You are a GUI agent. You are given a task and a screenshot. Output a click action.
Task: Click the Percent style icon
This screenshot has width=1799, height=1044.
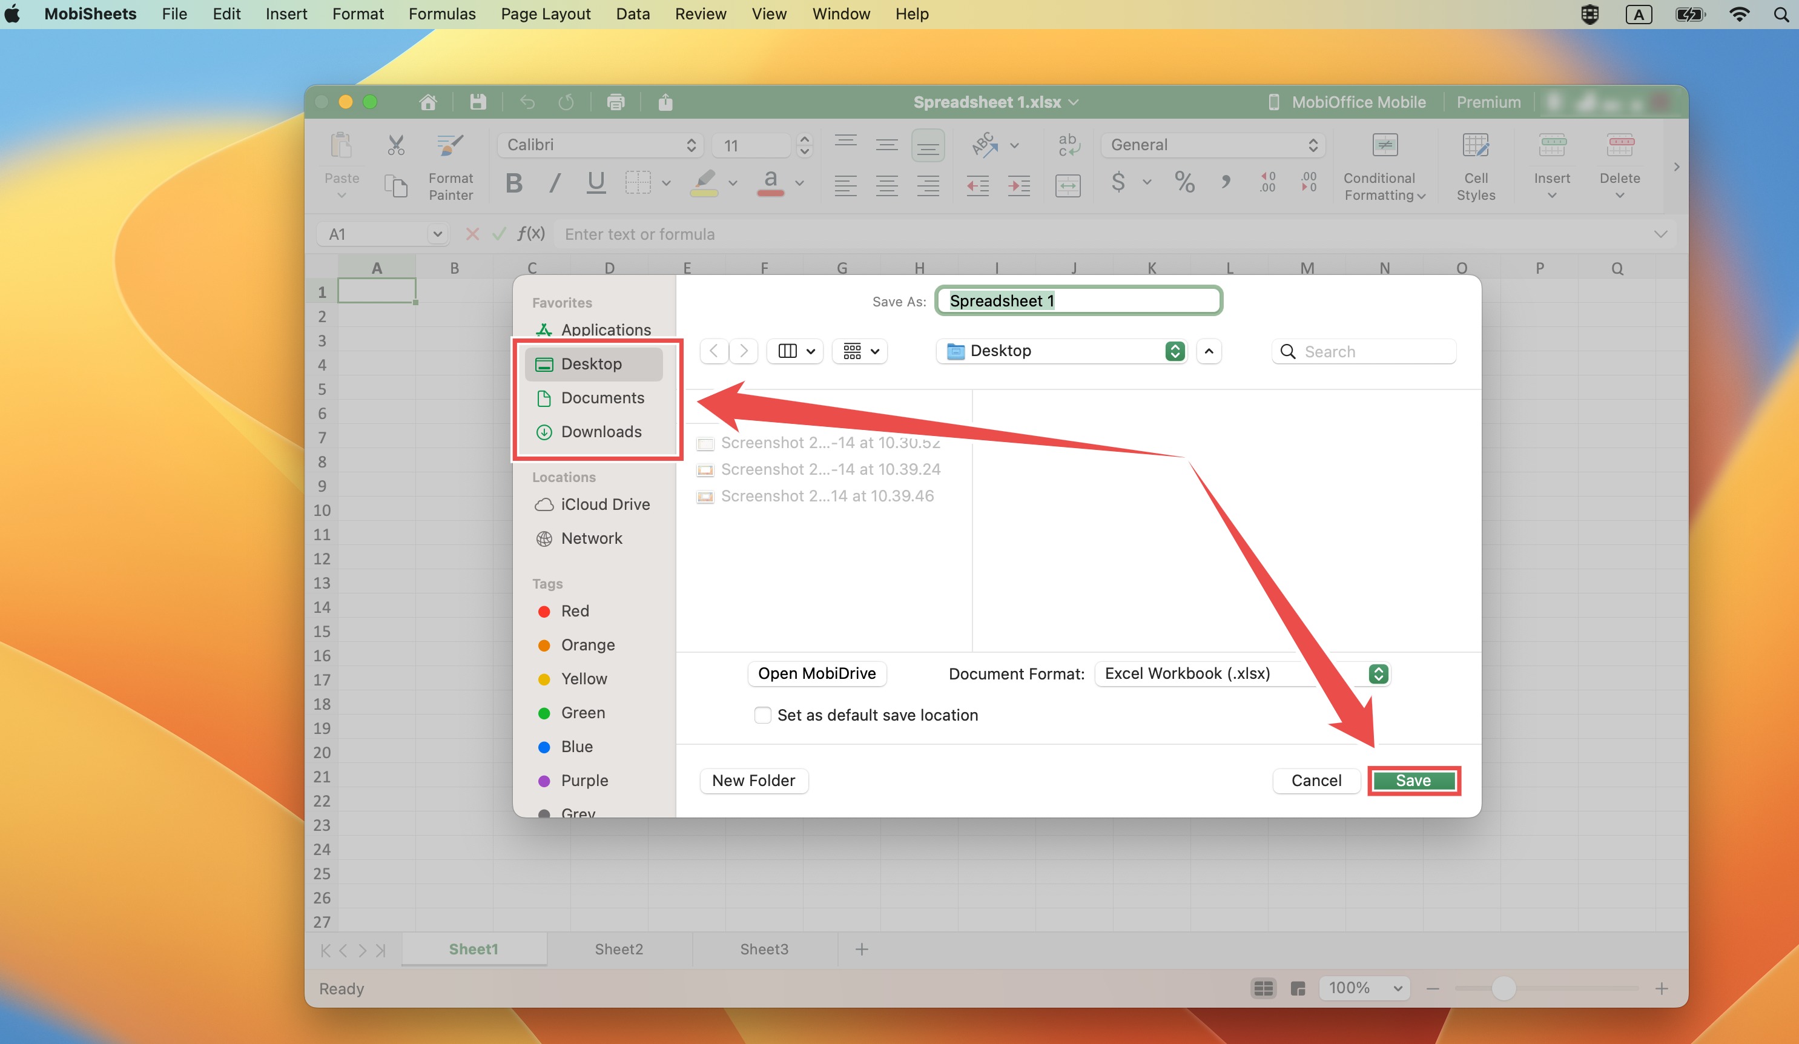click(x=1185, y=183)
